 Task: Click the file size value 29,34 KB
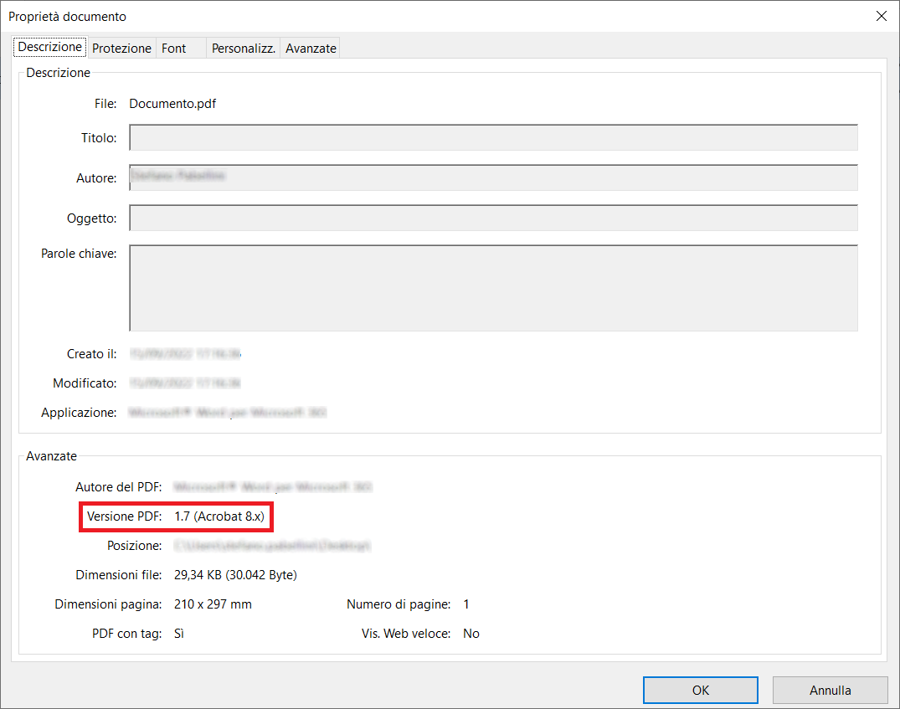coord(235,575)
